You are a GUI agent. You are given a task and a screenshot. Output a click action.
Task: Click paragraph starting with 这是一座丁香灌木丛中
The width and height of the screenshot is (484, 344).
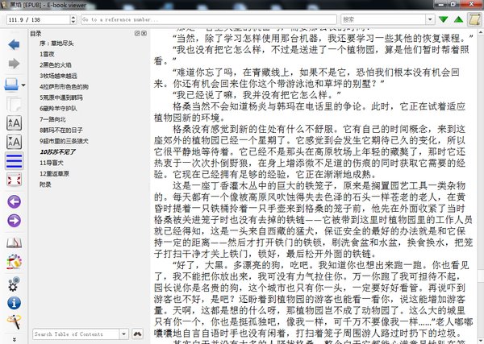(x=313, y=220)
